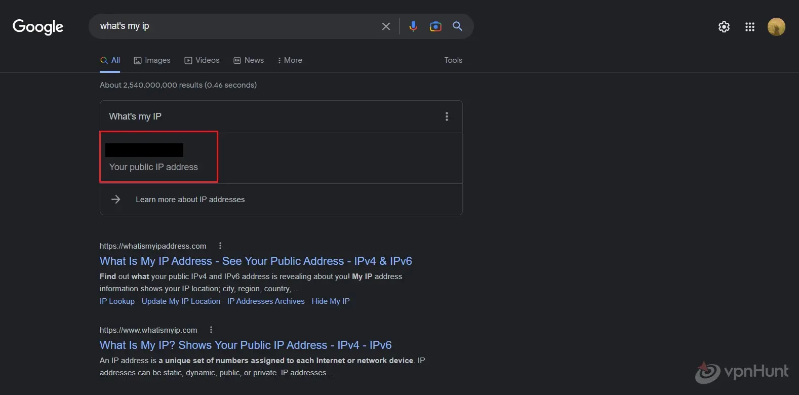Image resolution: width=799 pixels, height=395 pixels.
Task: Follow the IP Lookup sitelink
Action: (117, 301)
